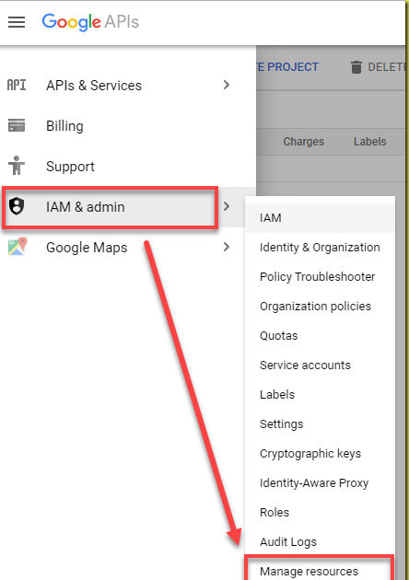This screenshot has height=580, width=409.
Task: Click the Support person icon
Action: click(17, 166)
